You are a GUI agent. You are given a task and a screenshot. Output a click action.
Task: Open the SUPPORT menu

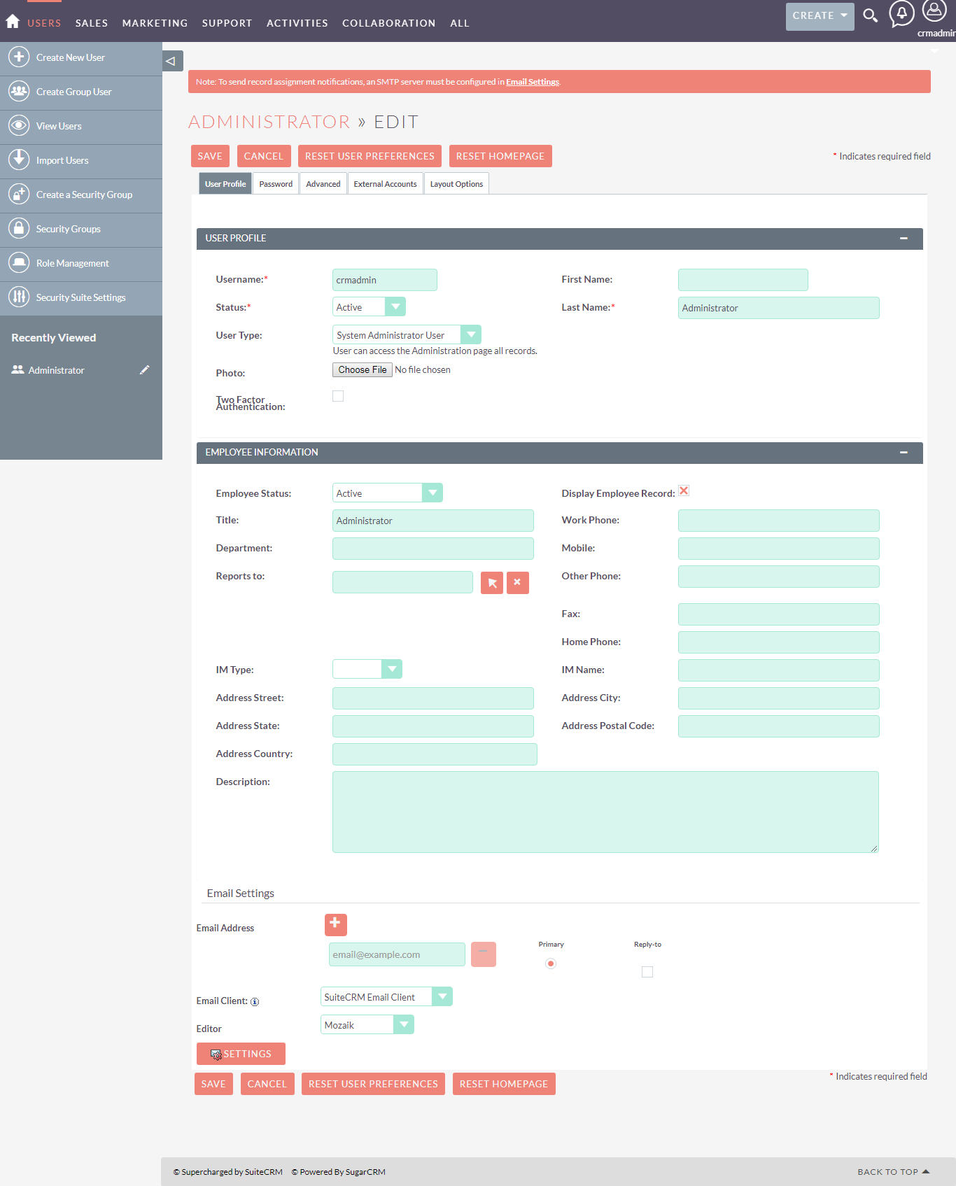click(227, 23)
